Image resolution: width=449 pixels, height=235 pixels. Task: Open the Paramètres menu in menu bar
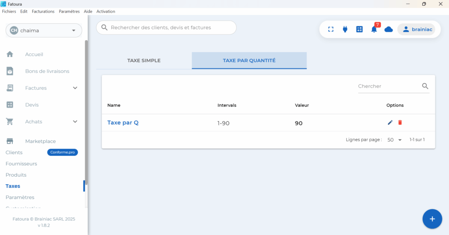pos(69,11)
